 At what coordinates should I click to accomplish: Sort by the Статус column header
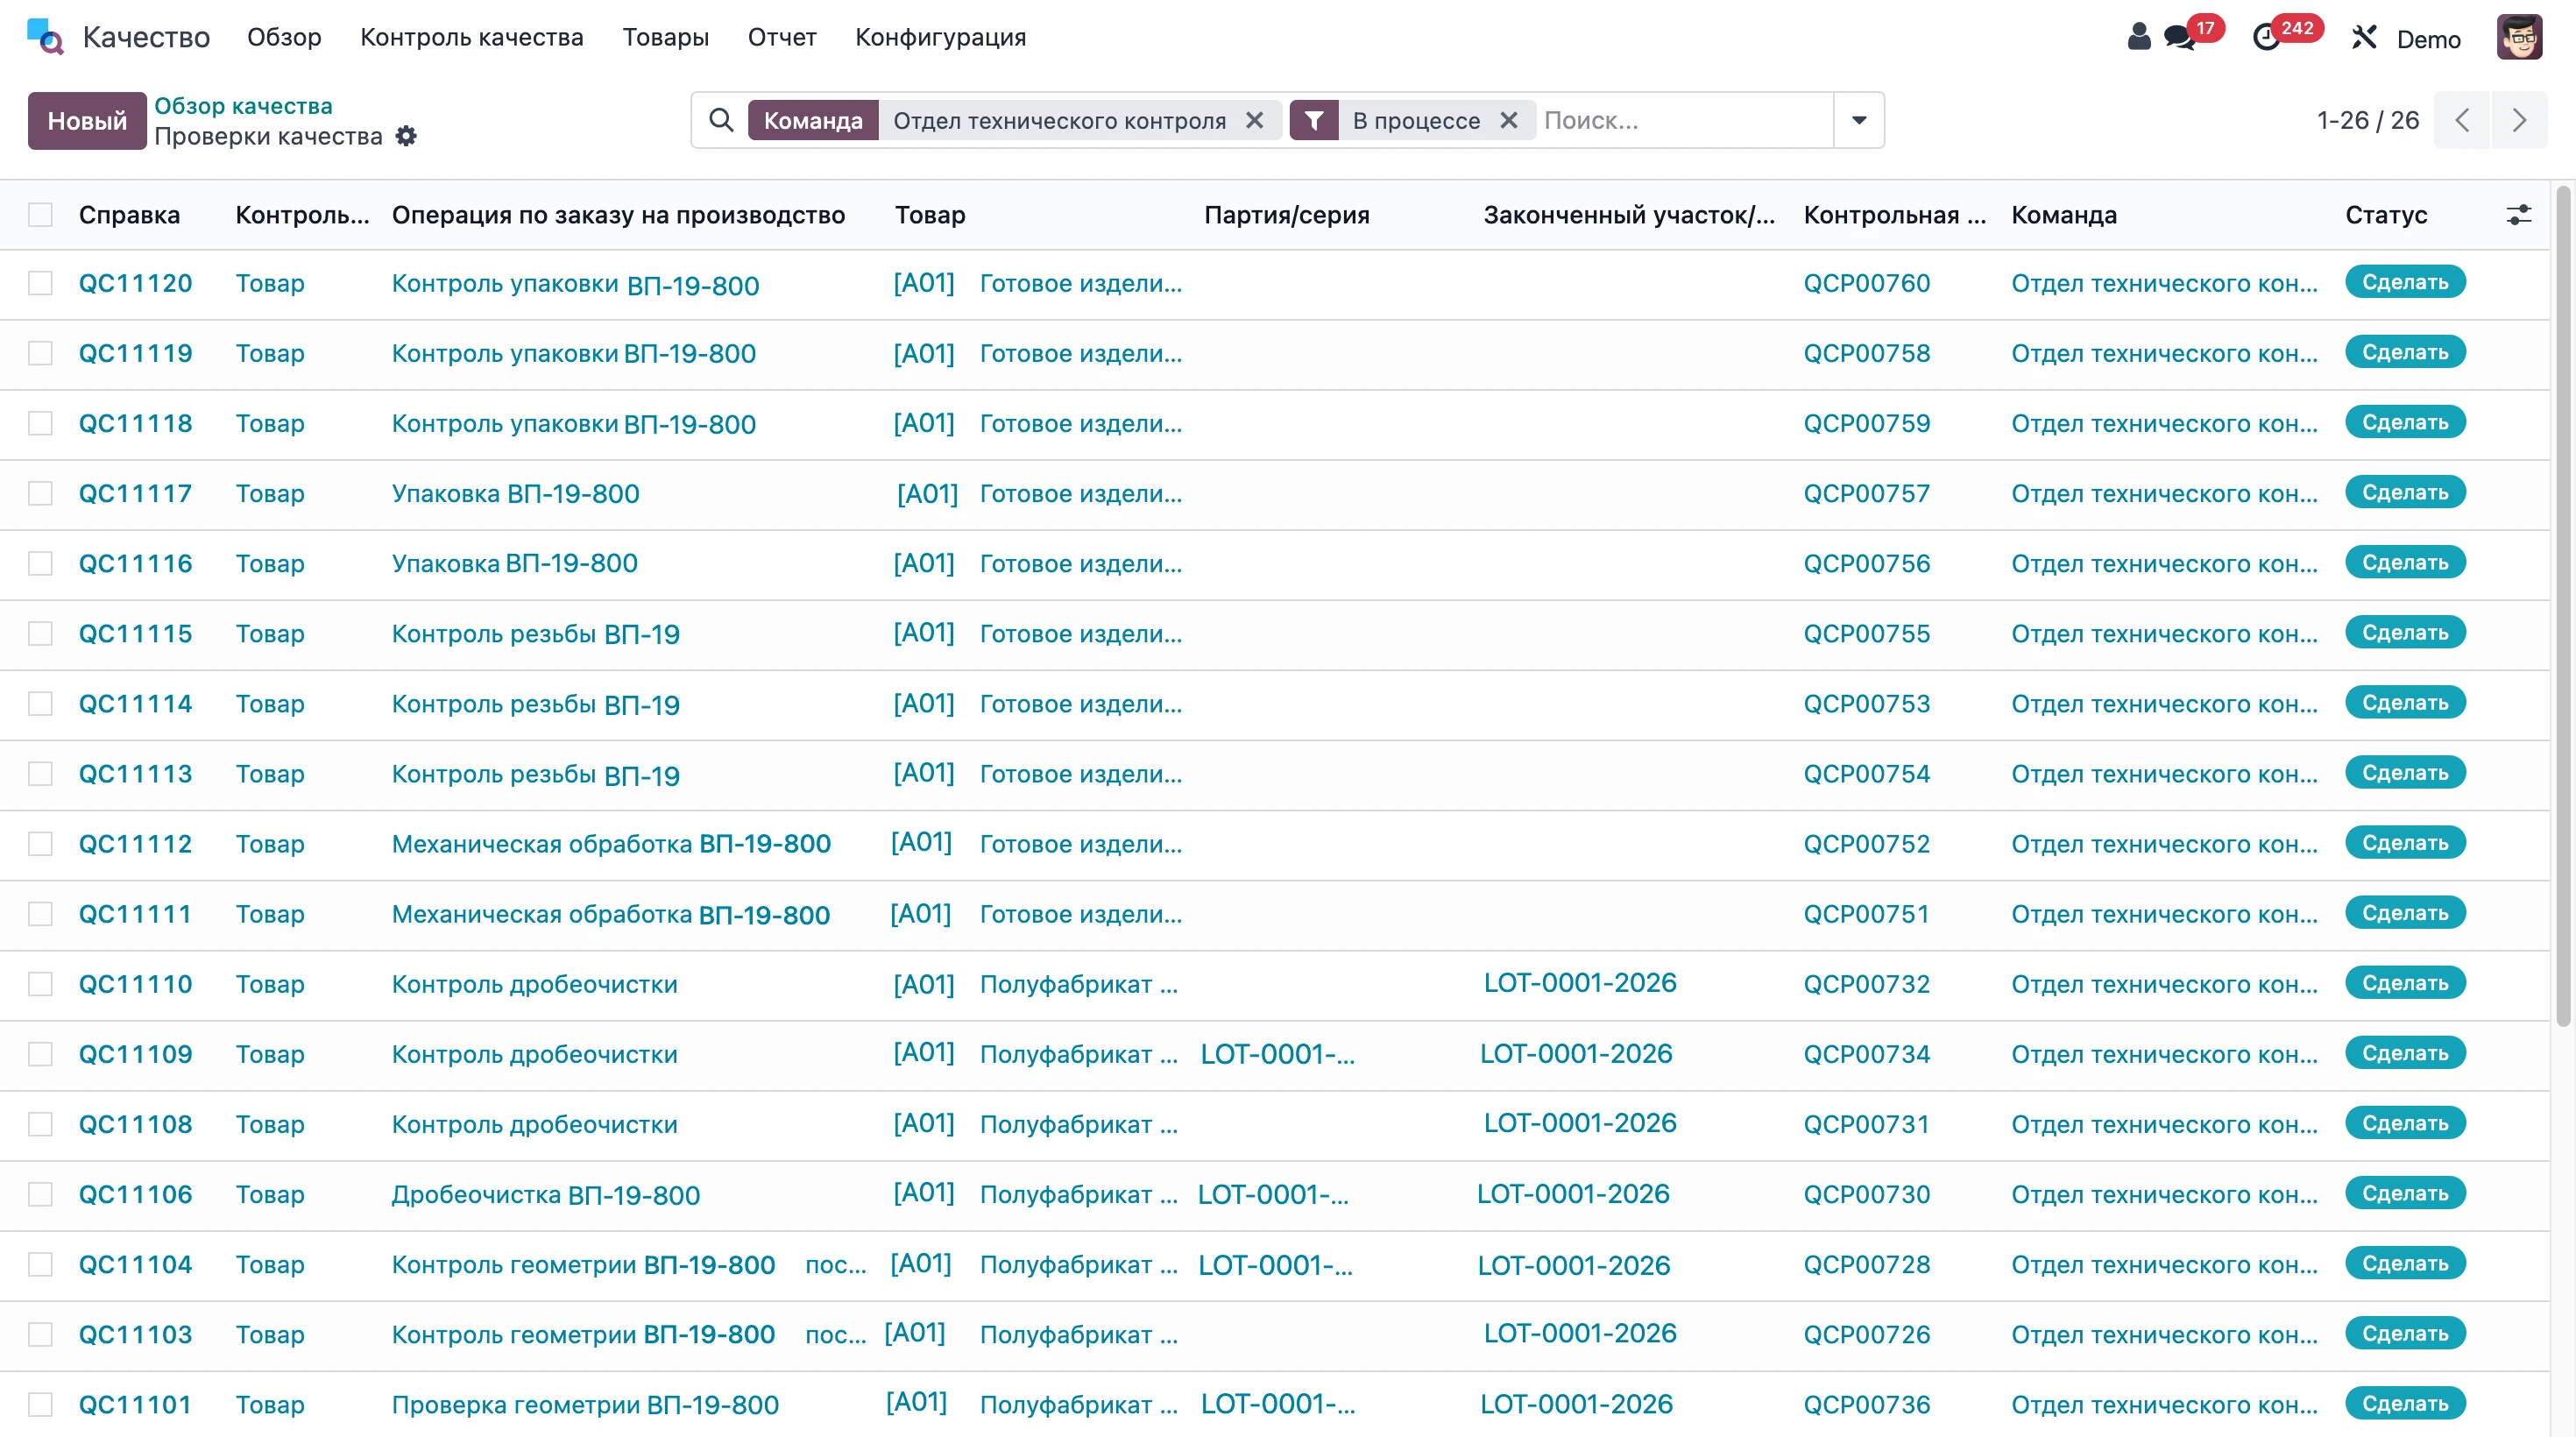pyautogui.click(x=2386, y=215)
